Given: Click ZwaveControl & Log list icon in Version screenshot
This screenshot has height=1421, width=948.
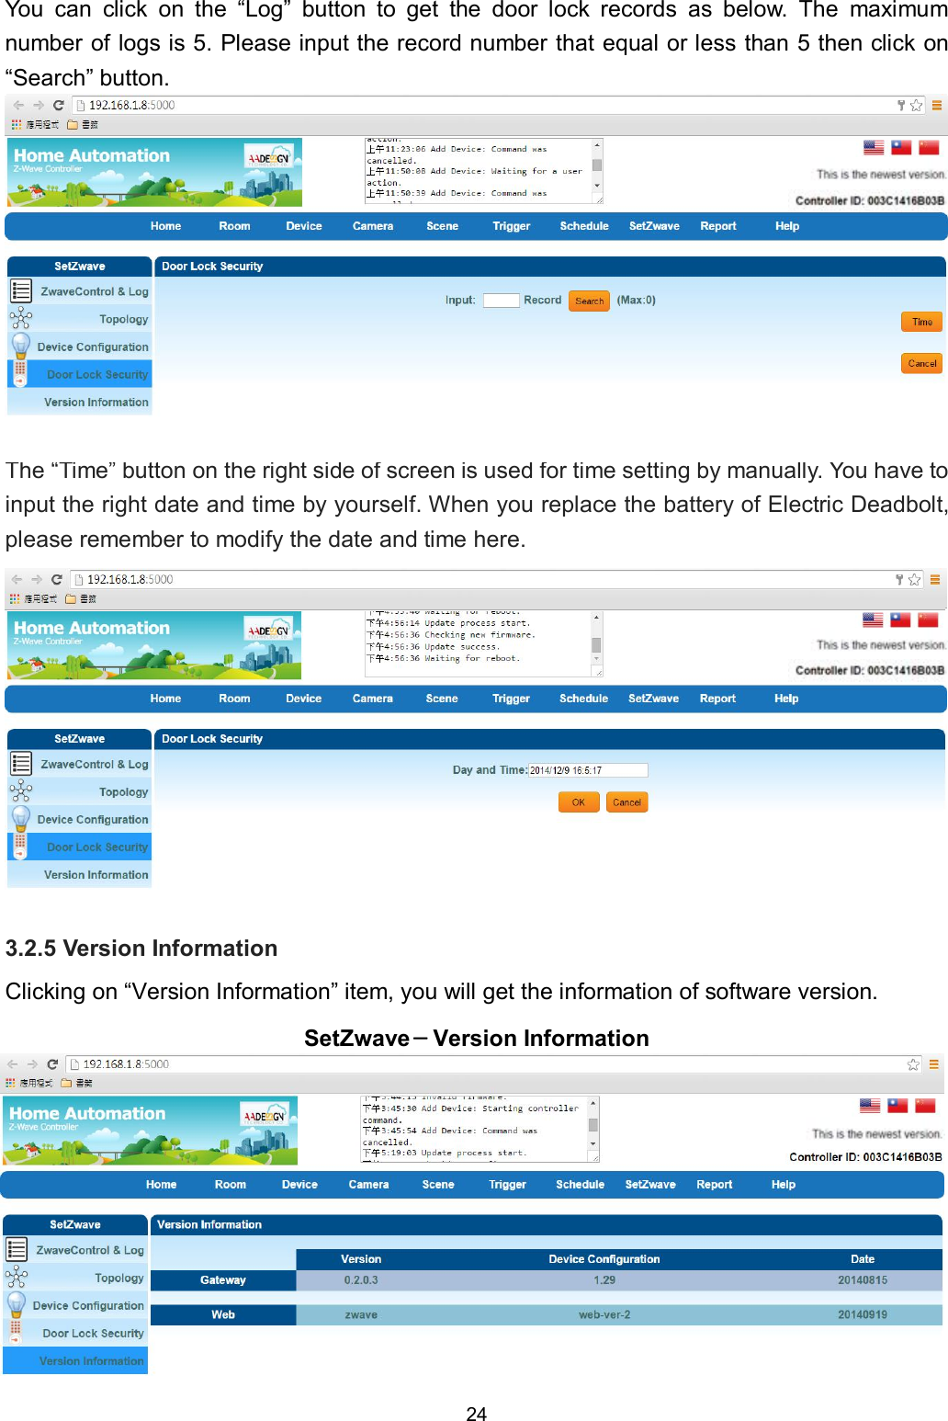Looking at the screenshot, I should tap(17, 1250).
